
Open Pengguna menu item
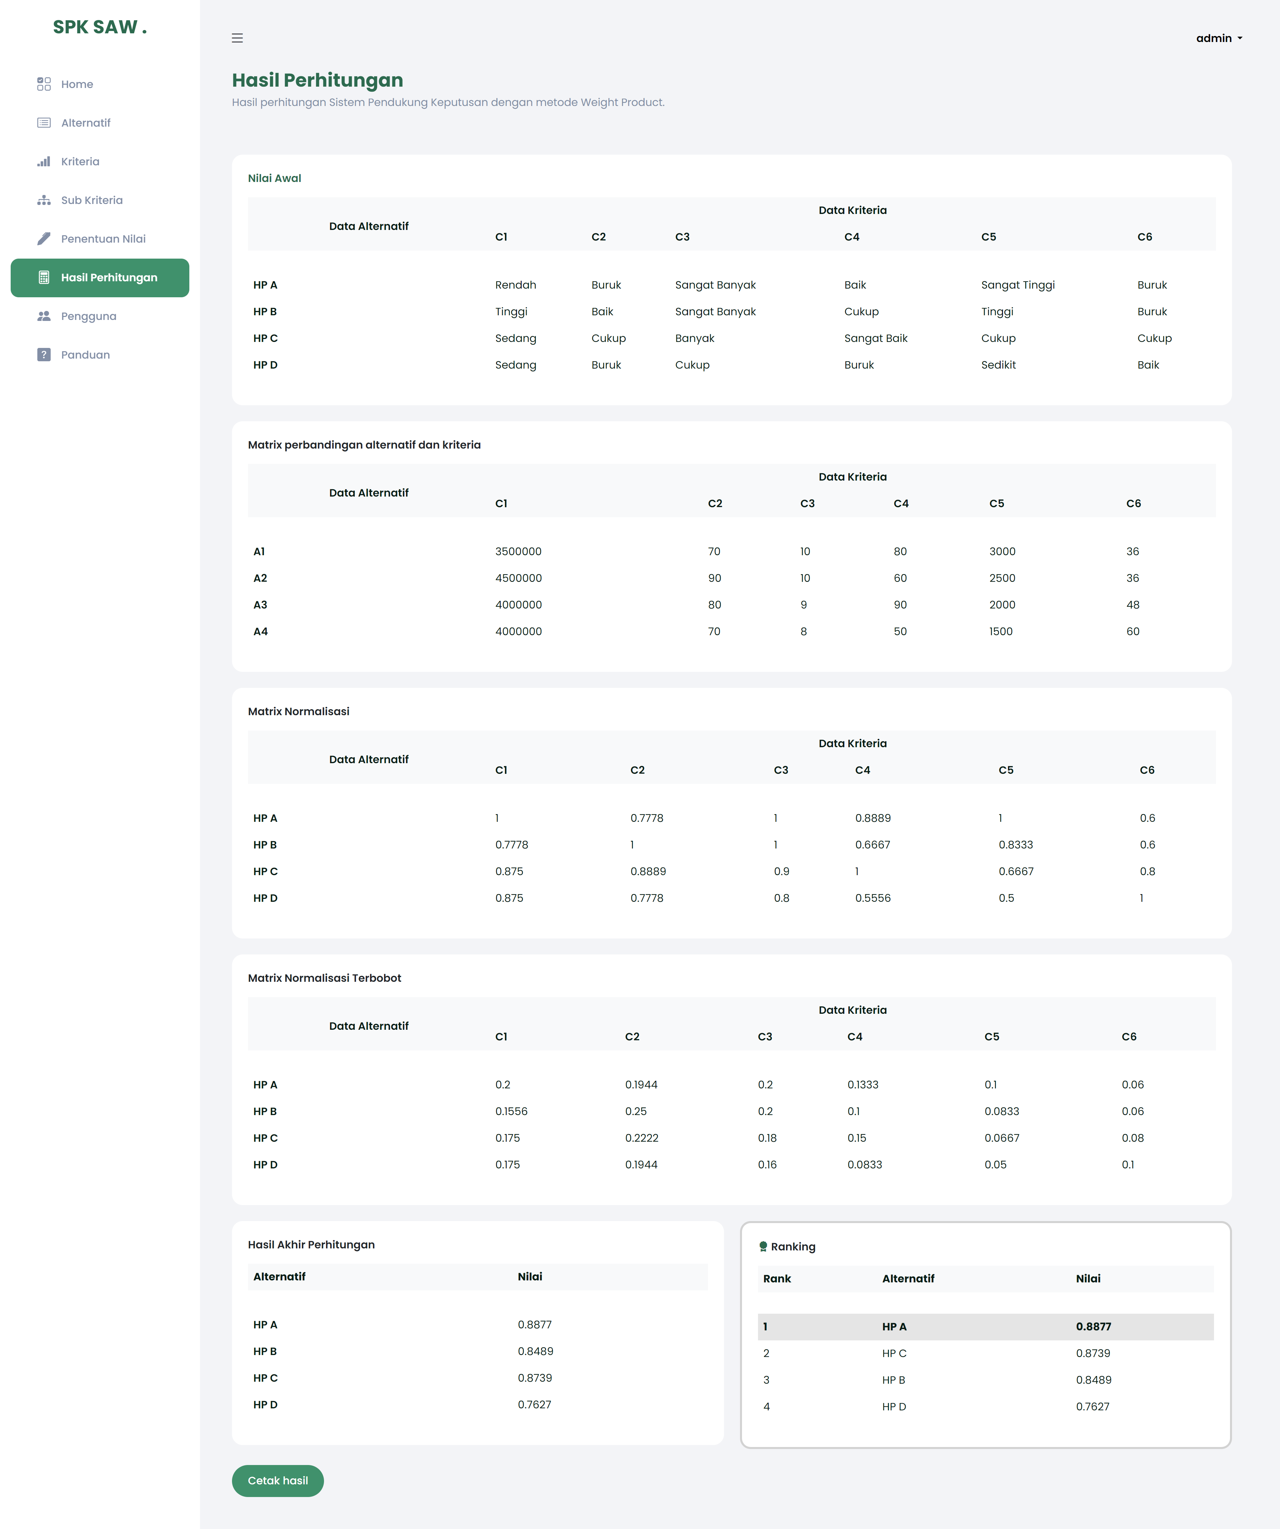100,316
